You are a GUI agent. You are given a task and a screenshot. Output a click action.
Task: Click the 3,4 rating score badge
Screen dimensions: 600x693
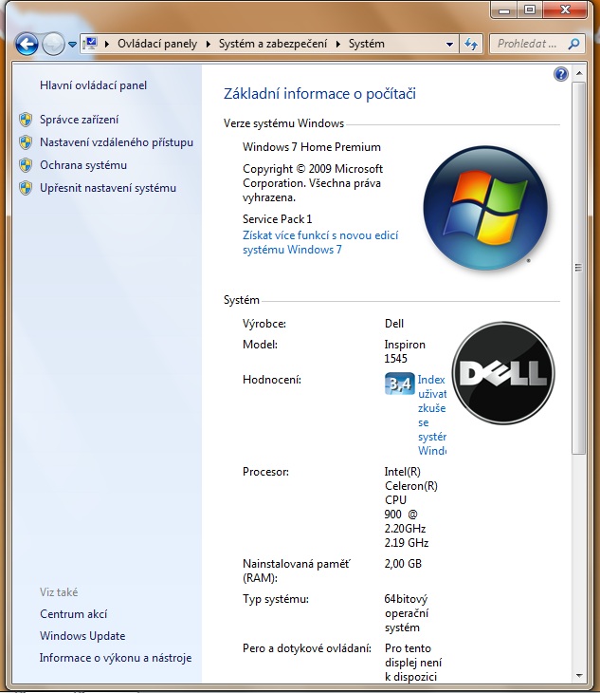point(400,384)
